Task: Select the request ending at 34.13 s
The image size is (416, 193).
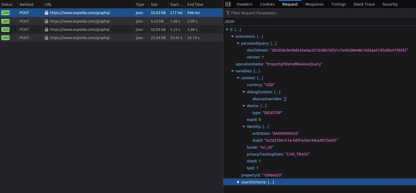Action: tap(193, 38)
